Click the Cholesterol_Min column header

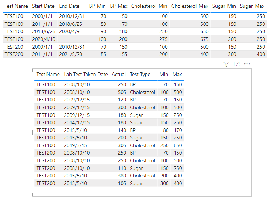149,6
